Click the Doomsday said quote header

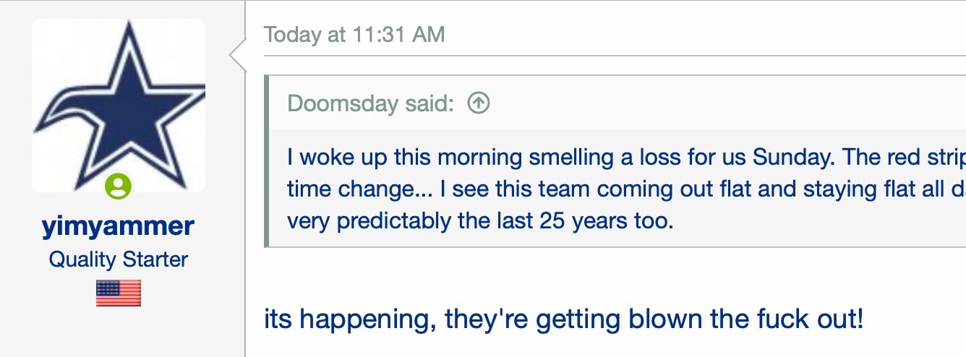coord(371,103)
